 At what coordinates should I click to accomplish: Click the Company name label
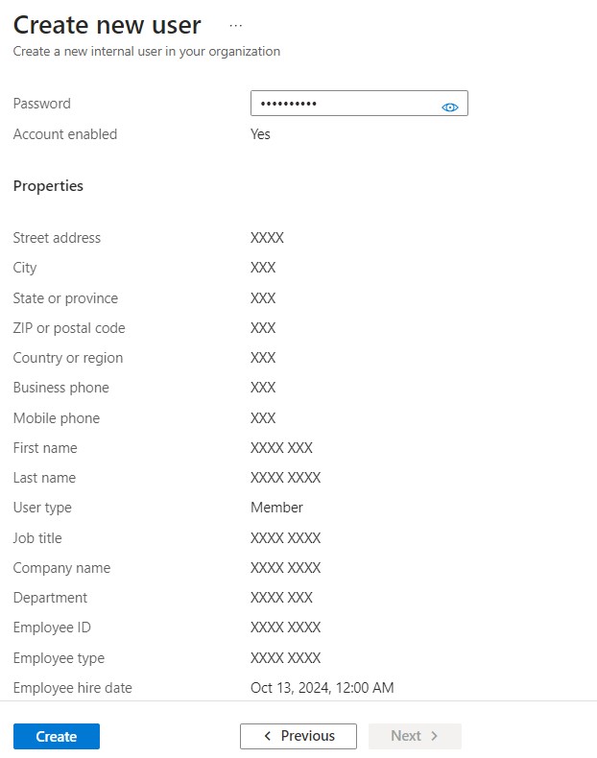(61, 568)
